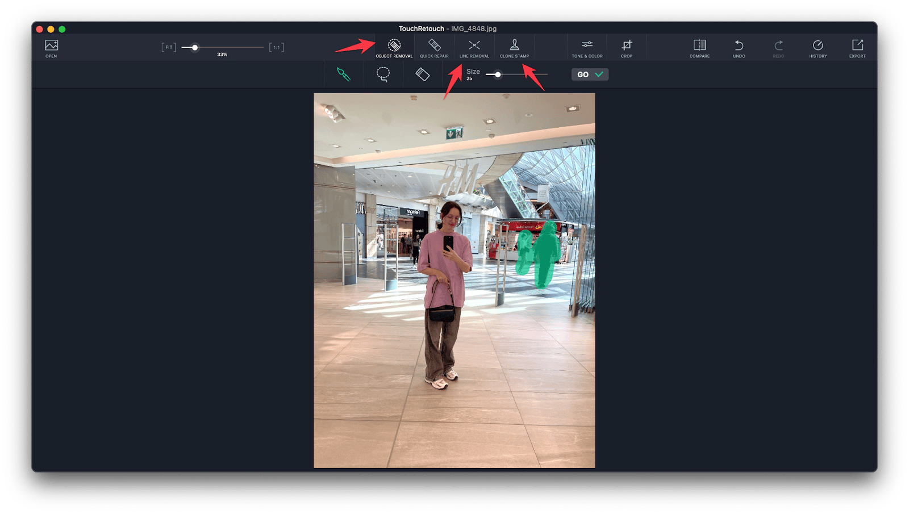Image resolution: width=909 pixels, height=514 pixels.
Task: Minimize the TouchRetouch window
Action: [51, 29]
